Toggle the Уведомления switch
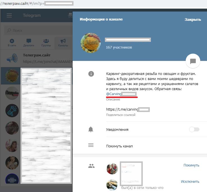This screenshot has width=207, height=192. [x=194, y=129]
